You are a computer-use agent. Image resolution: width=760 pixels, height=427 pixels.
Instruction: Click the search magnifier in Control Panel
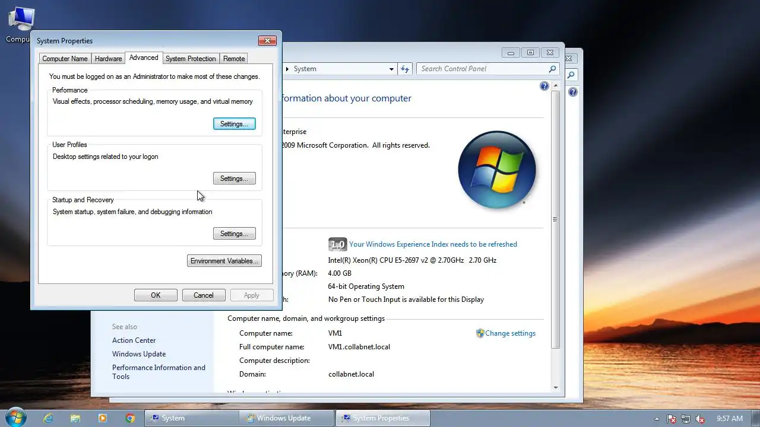[552, 69]
